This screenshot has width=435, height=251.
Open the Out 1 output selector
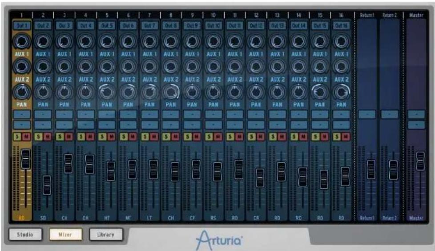click(22, 26)
